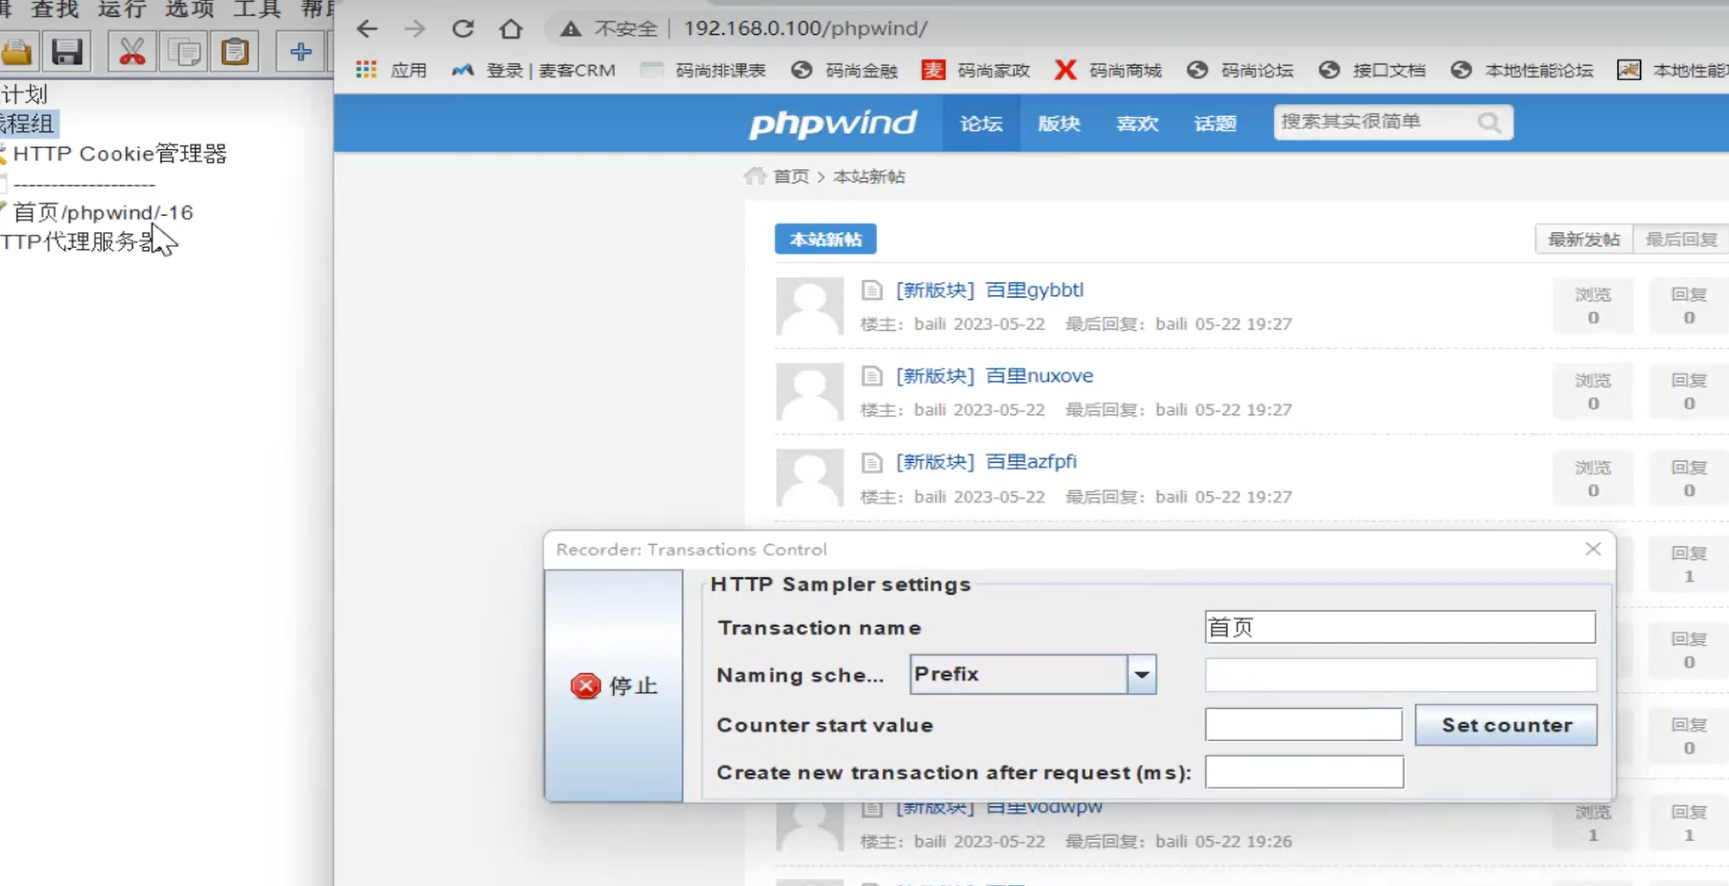
Task: Open the 工具 menu in JMeter
Action: pos(257,10)
